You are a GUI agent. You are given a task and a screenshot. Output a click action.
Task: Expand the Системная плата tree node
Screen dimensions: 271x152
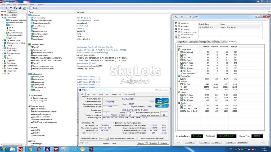2,40
